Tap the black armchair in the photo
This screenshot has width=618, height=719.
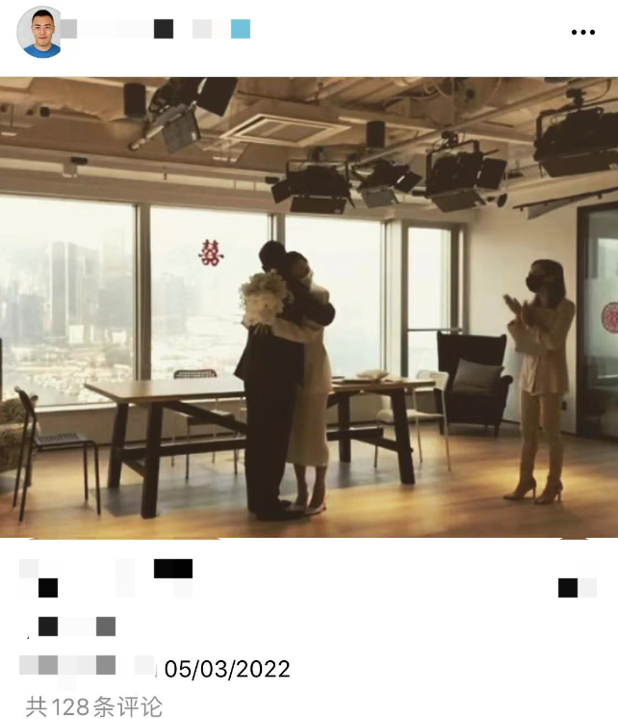tap(473, 383)
